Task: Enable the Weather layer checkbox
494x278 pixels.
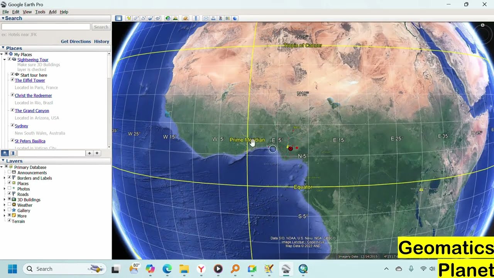Action: 10,205
